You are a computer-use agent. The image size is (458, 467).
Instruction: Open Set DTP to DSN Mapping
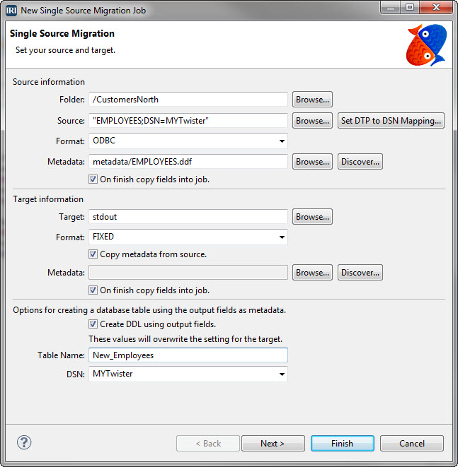pyautogui.click(x=391, y=121)
